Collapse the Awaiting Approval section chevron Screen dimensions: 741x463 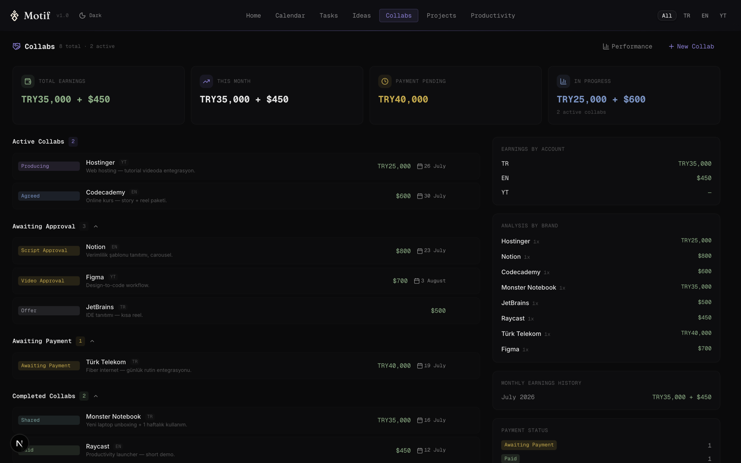click(96, 226)
